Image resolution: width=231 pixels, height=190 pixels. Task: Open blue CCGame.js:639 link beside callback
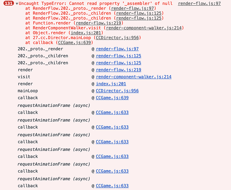point(112,98)
